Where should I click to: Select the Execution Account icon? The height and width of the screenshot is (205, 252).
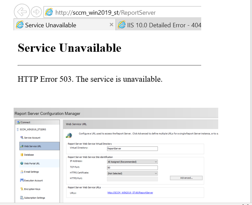point(22,180)
